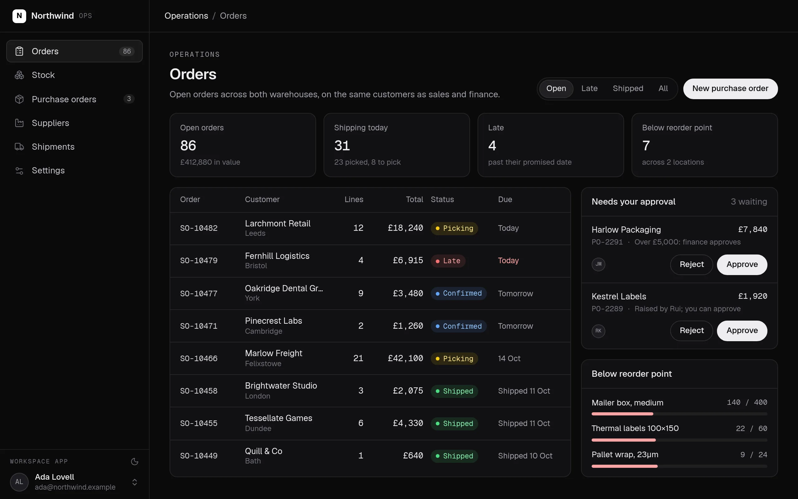Click the Thermal labels 100×150 stock bar
Screen dimensions: 798x499
pos(679,440)
